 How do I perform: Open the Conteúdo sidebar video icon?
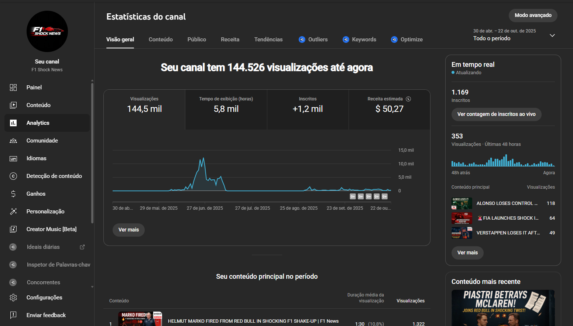pyautogui.click(x=13, y=105)
